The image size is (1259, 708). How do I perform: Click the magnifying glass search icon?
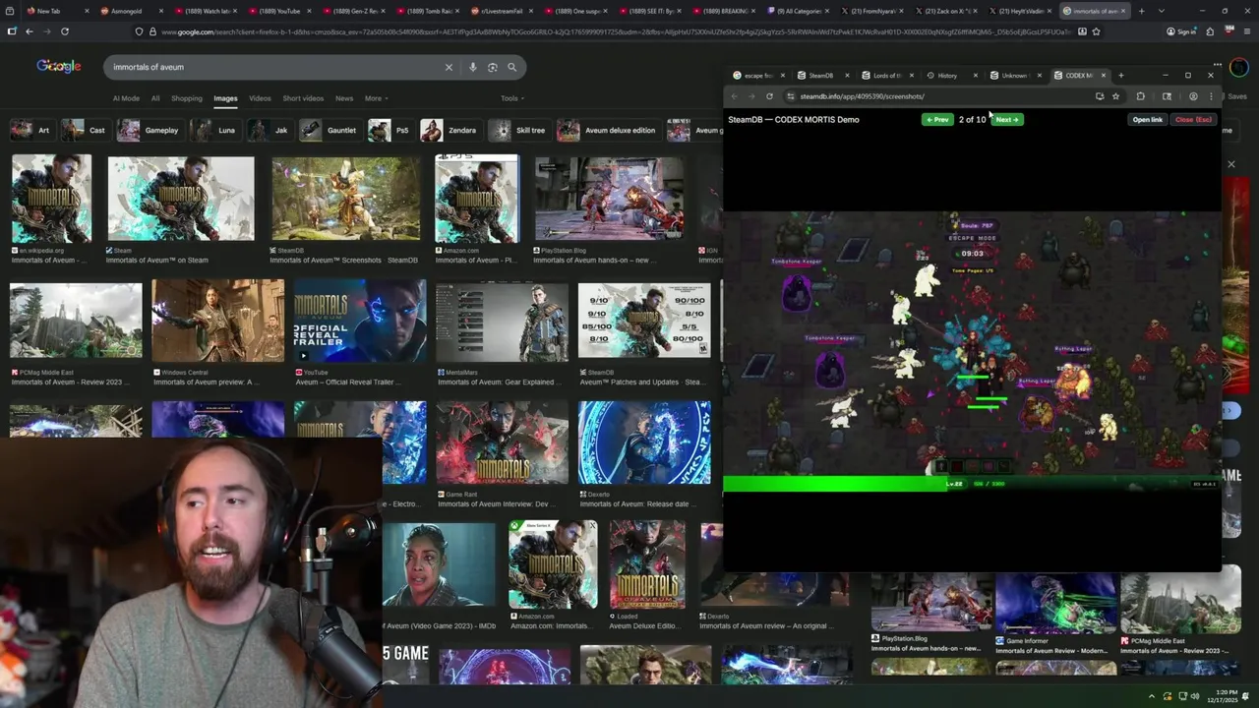pos(512,67)
